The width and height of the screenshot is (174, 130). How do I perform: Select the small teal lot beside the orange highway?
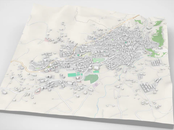78,55
